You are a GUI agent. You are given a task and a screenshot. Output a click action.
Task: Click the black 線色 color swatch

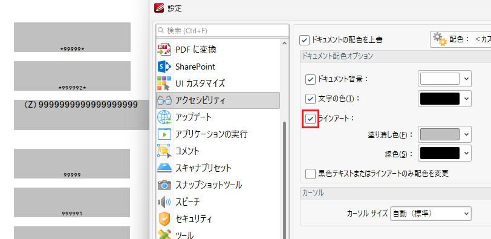click(x=440, y=153)
